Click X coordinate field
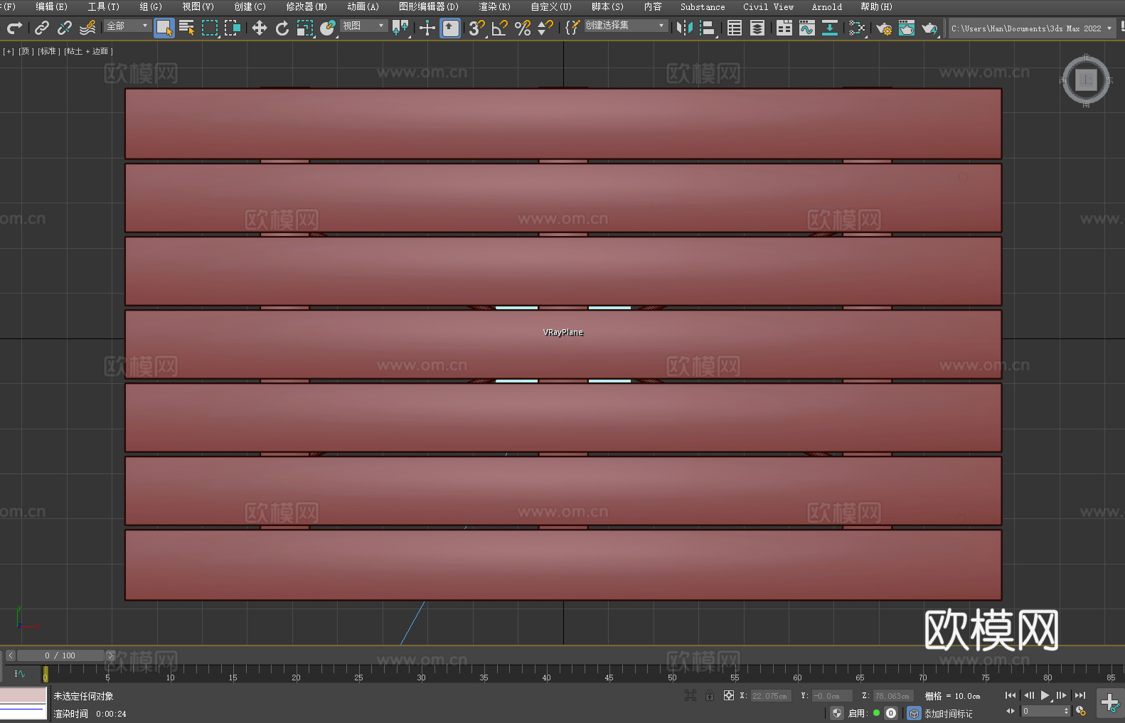The width and height of the screenshot is (1125, 723). coord(771,696)
